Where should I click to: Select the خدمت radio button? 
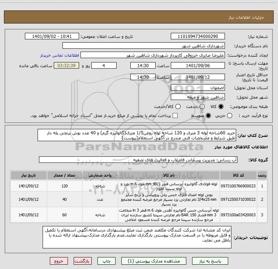tap(202, 107)
